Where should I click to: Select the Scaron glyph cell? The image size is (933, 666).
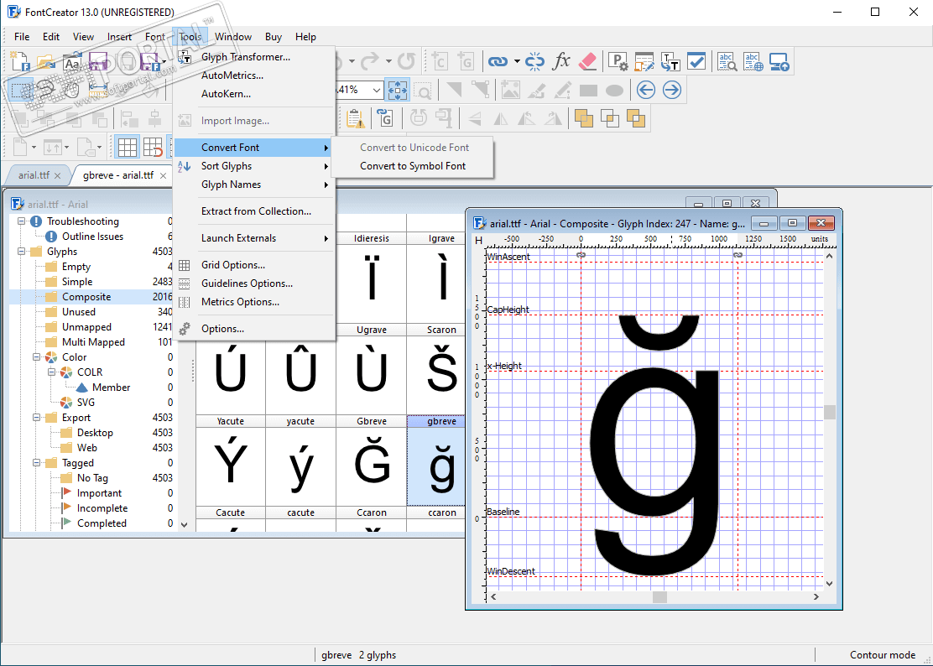coord(441,369)
